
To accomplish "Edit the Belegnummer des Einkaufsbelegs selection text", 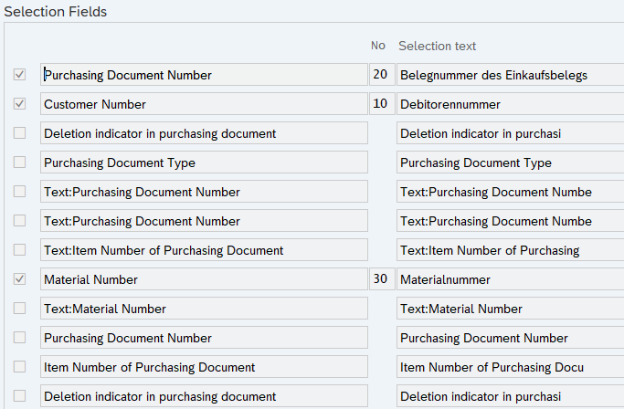I will click(510, 75).
